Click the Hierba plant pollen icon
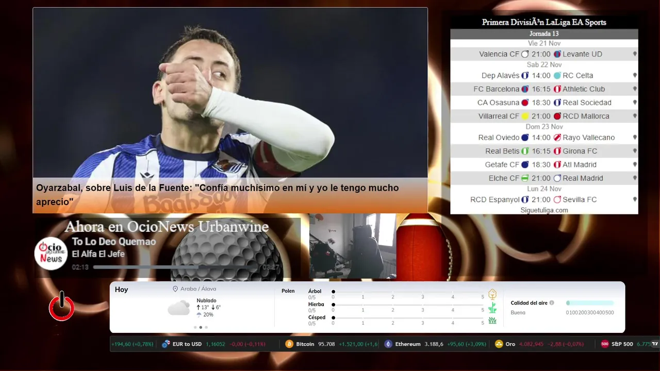 [x=492, y=308]
